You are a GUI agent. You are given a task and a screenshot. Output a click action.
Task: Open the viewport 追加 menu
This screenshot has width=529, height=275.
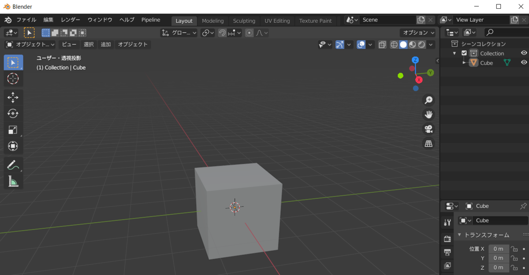point(106,44)
